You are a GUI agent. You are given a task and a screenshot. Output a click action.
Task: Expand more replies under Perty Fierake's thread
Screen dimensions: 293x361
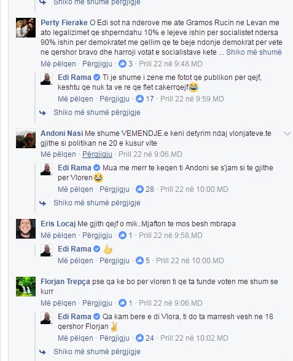pos(97,113)
